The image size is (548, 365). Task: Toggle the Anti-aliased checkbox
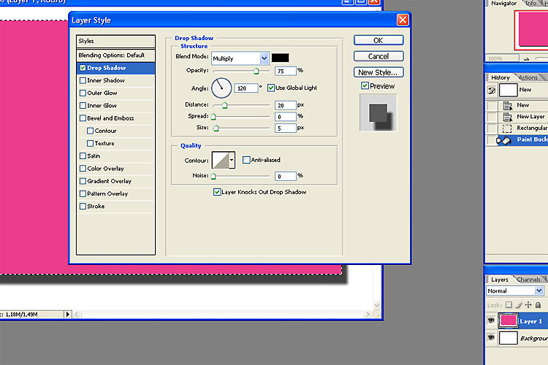point(246,160)
